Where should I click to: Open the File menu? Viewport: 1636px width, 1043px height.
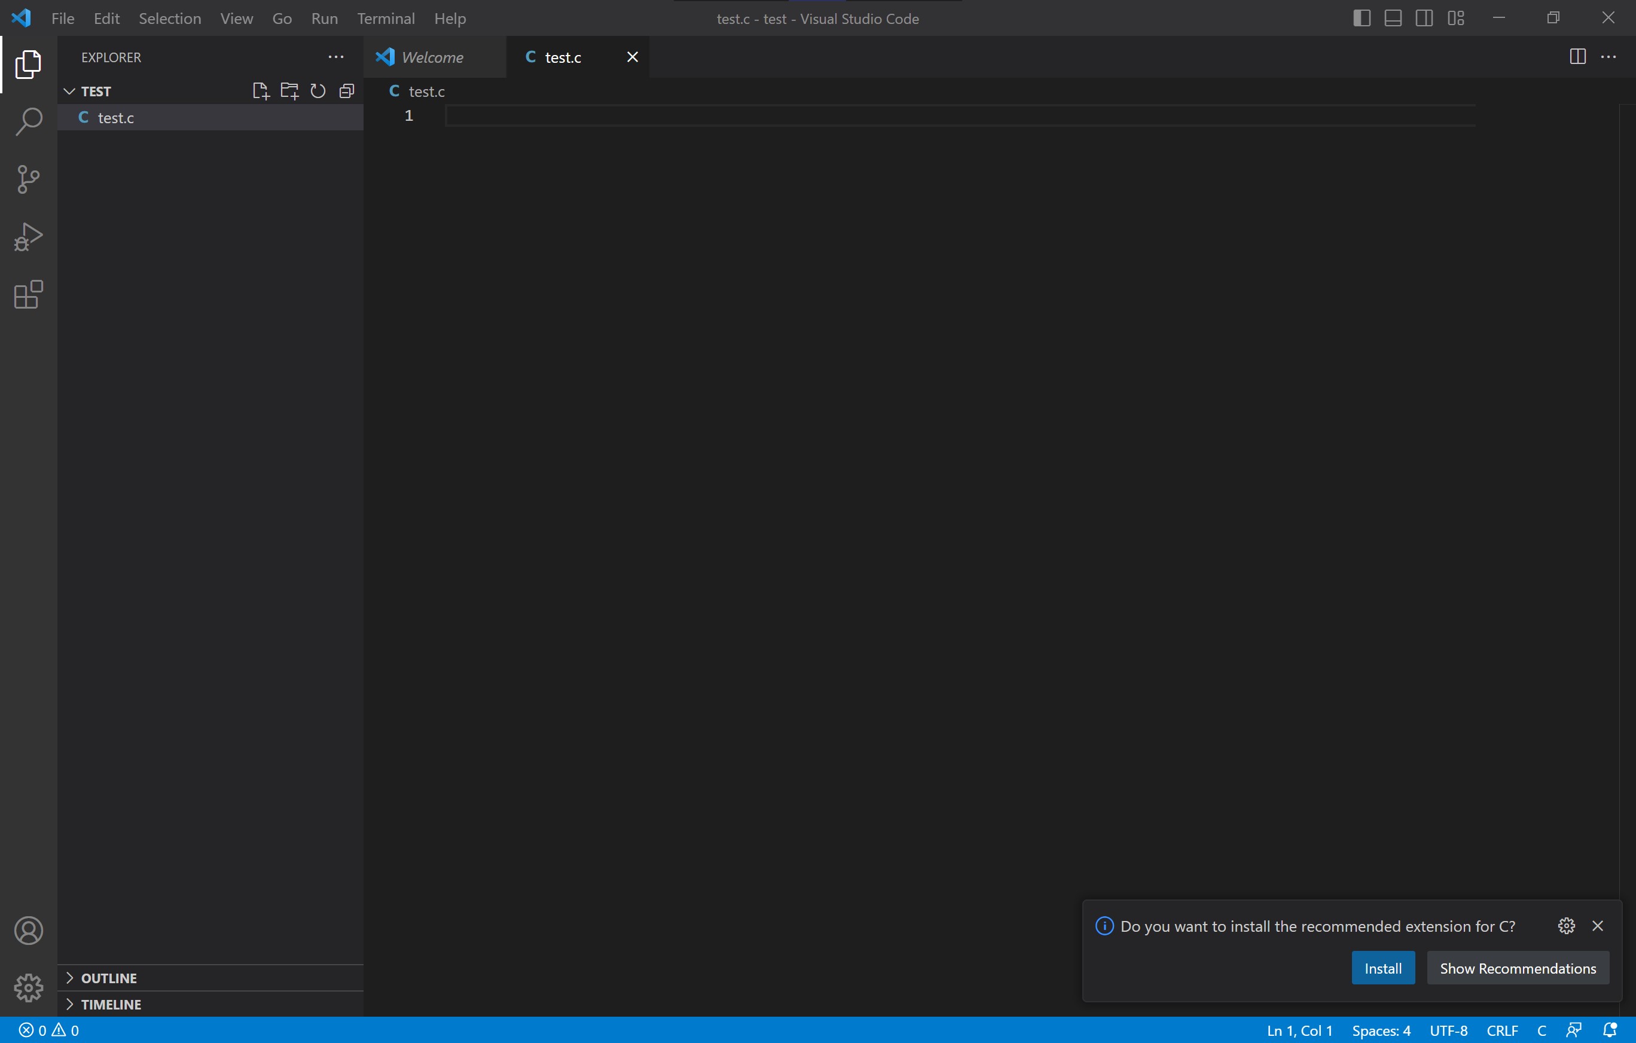(63, 19)
